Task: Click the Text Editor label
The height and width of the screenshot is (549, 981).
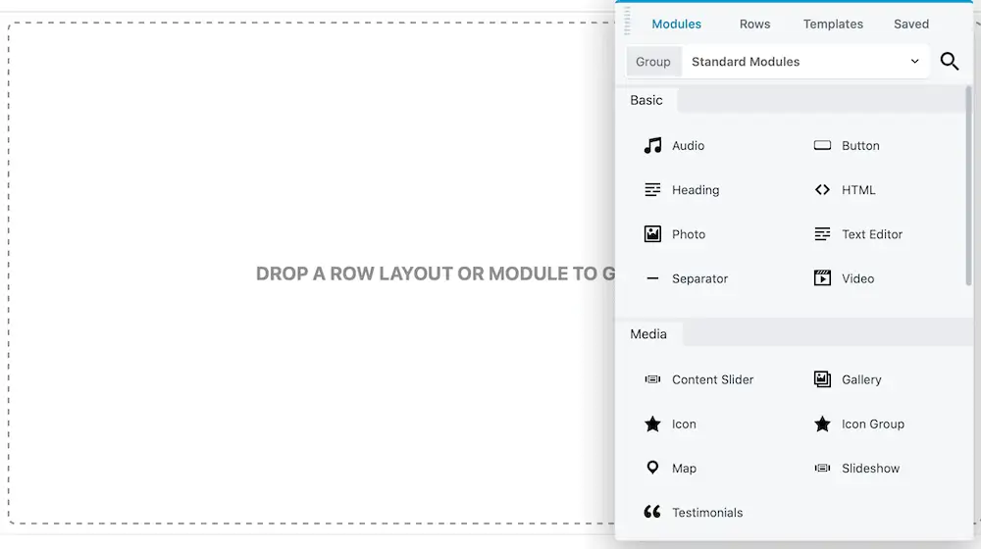Action: click(x=872, y=234)
